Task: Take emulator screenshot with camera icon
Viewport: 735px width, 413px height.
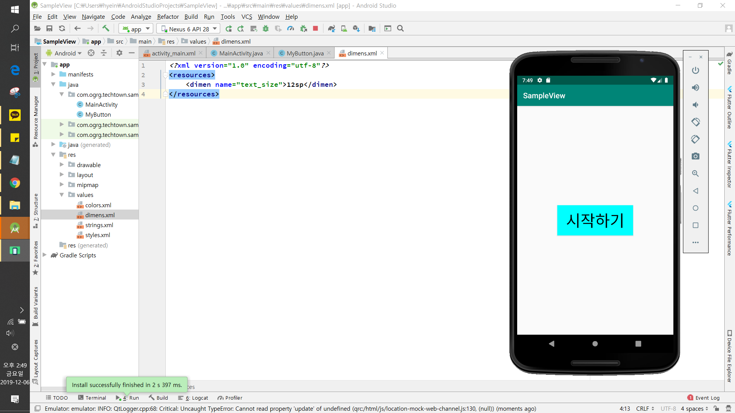Action: pos(696,156)
